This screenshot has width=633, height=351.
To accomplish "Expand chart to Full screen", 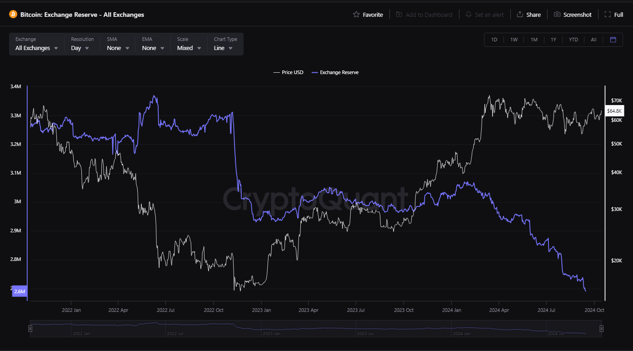I will [608, 15].
